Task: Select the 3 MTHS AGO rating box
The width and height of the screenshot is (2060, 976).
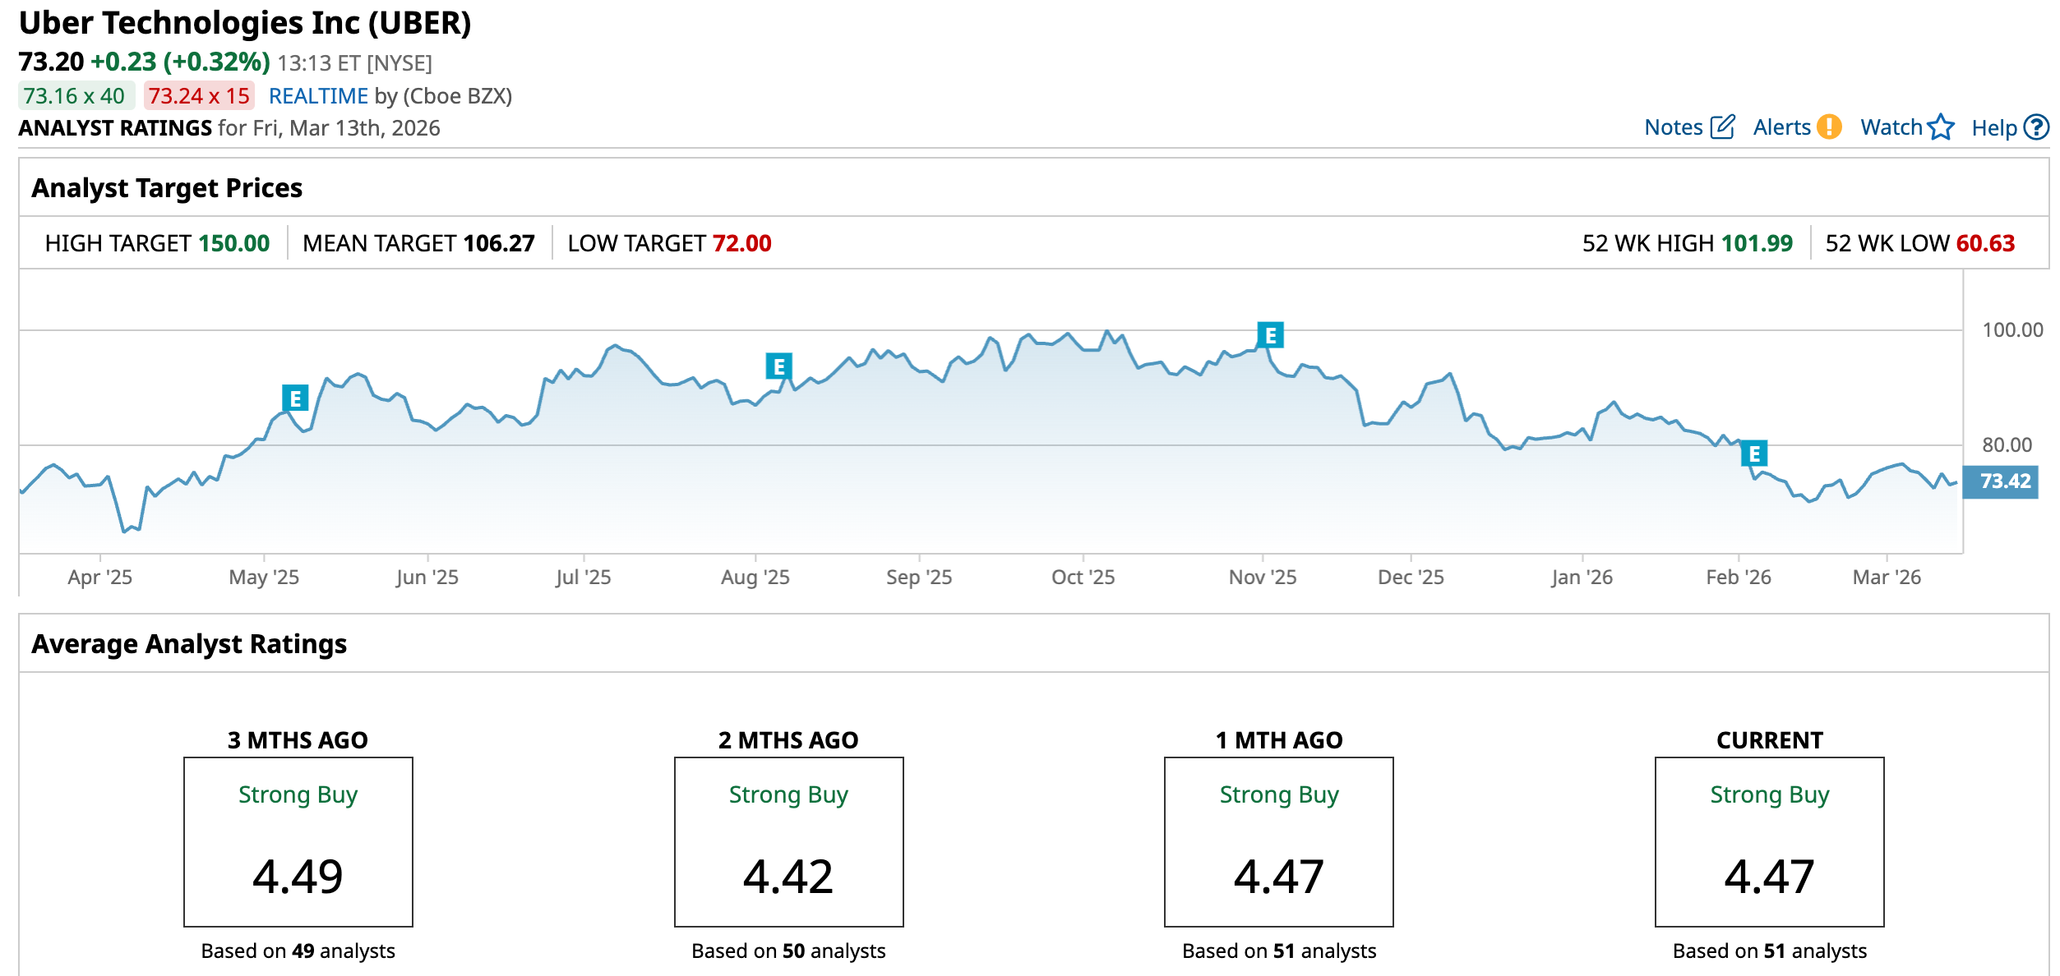Action: tap(298, 841)
